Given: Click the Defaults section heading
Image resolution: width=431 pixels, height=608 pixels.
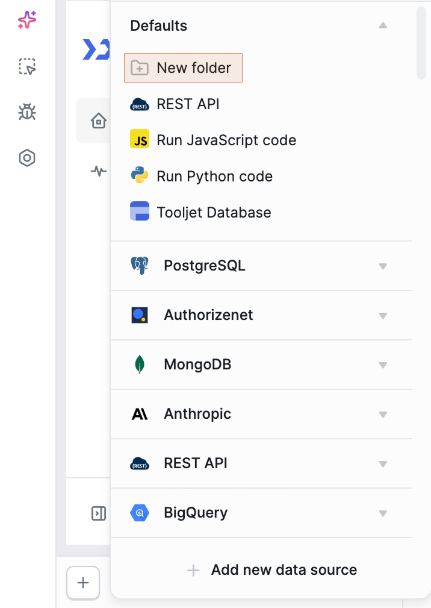Looking at the screenshot, I should pos(159,25).
